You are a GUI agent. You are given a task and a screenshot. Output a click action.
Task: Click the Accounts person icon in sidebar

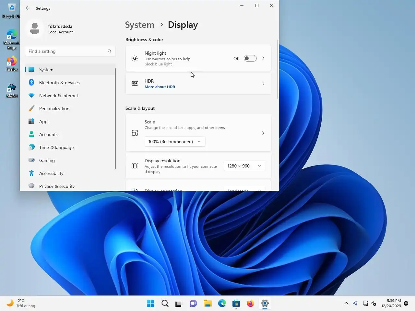[31, 134]
